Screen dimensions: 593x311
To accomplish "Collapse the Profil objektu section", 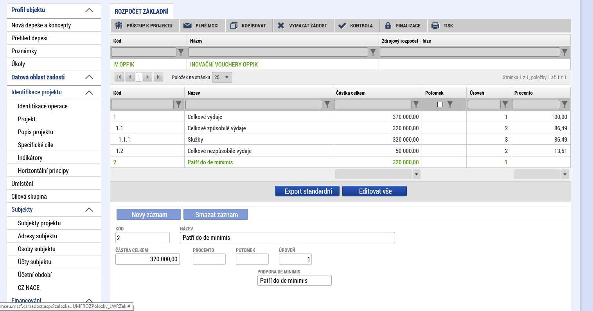I will [89, 10].
